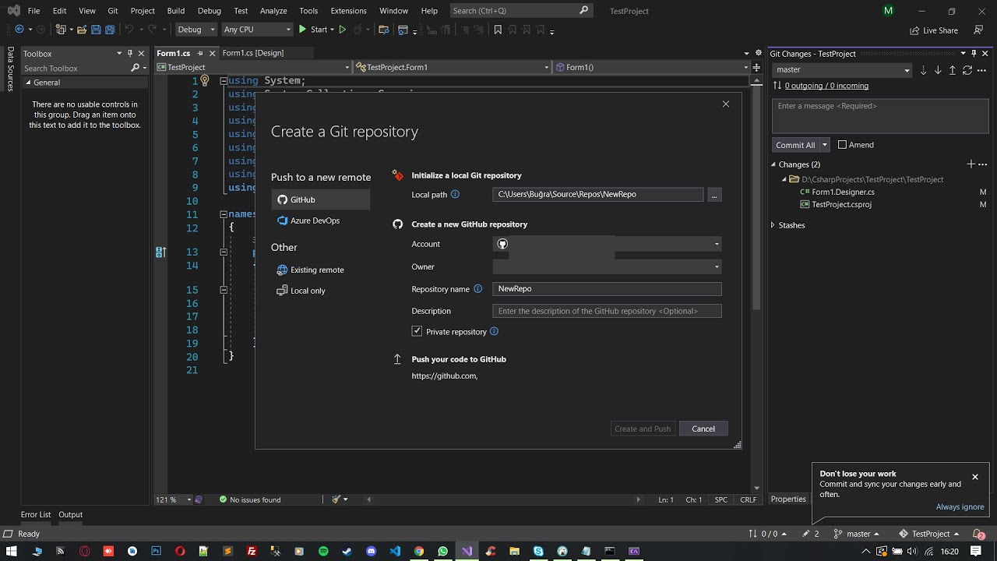Click the Open File toolbar icon
Viewport: 997px width, 561px height.
click(82, 30)
